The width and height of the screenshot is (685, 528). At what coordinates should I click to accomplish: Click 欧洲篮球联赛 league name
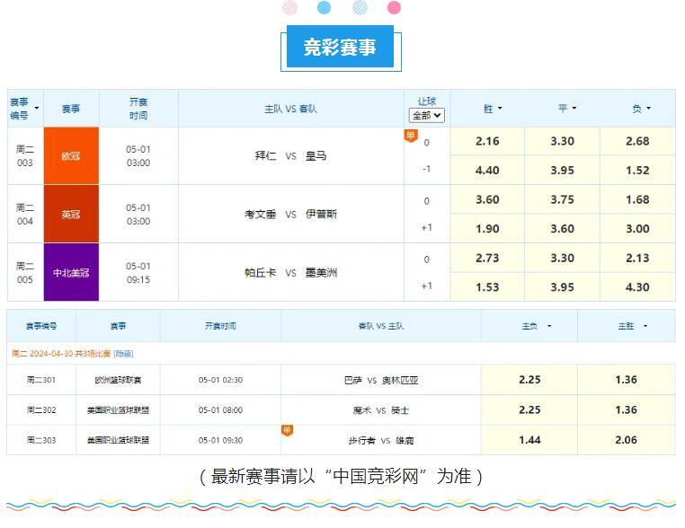pos(118,380)
